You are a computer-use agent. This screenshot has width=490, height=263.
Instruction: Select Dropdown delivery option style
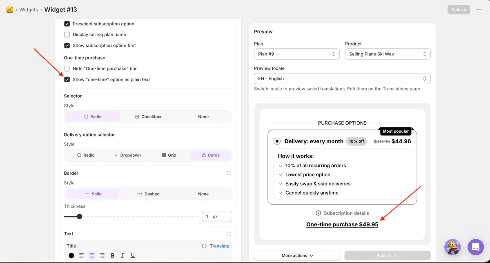pyautogui.click(x=127, y=155)
